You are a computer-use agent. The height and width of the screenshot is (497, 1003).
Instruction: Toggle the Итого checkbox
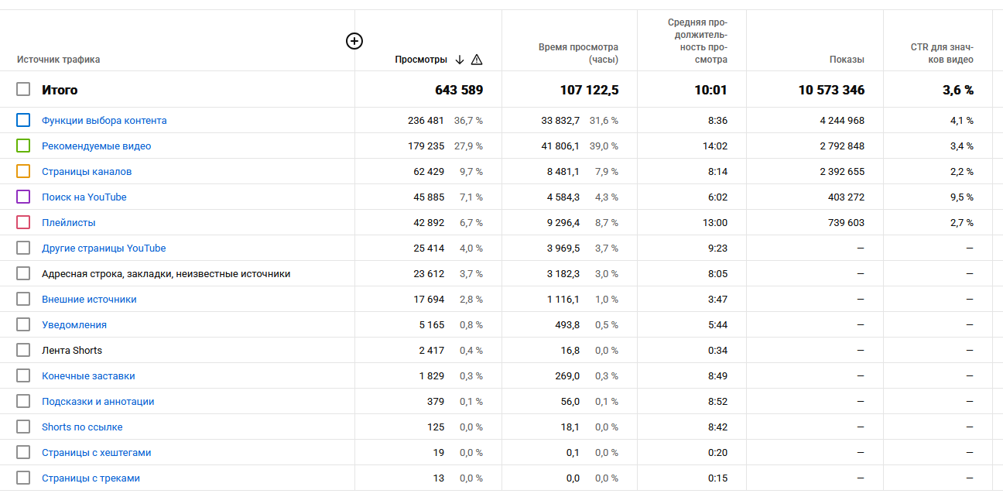(23, 90)
